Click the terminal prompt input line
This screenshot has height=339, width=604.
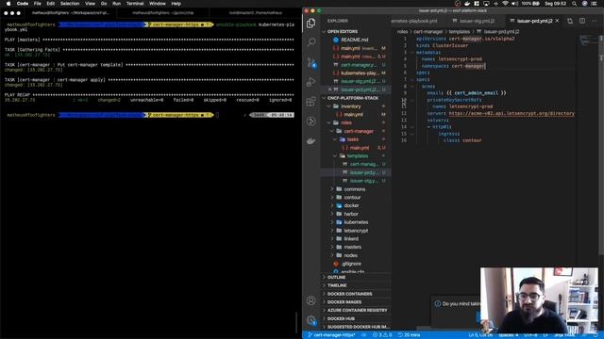pos(150,115)
